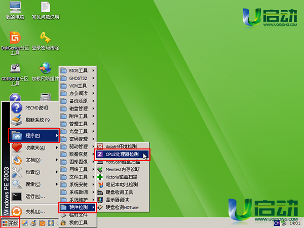Open the 磁盘管理 program folder
This screenshot has height=228, width=304.
(78, 108)
